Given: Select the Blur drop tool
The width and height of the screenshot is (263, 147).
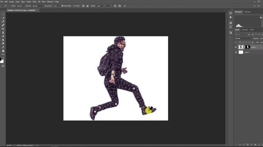Looking at the screenshot, I should pos(3,40).
